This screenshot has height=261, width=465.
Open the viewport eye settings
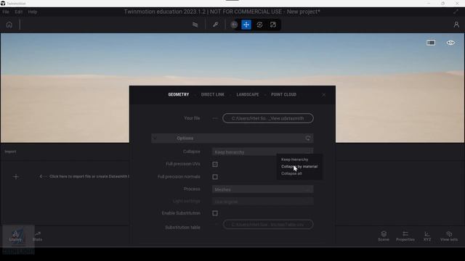coord(450,43)
